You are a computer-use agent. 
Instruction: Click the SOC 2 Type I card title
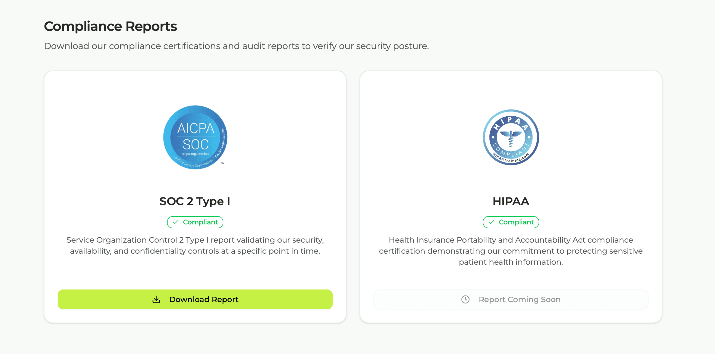tap(195, 201)
